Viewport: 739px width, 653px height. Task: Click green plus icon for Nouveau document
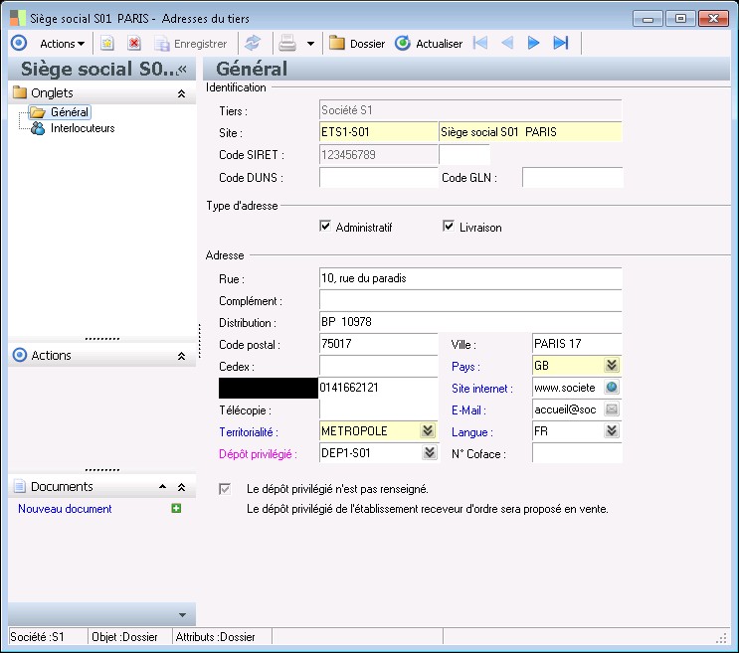tap(176, 509)
